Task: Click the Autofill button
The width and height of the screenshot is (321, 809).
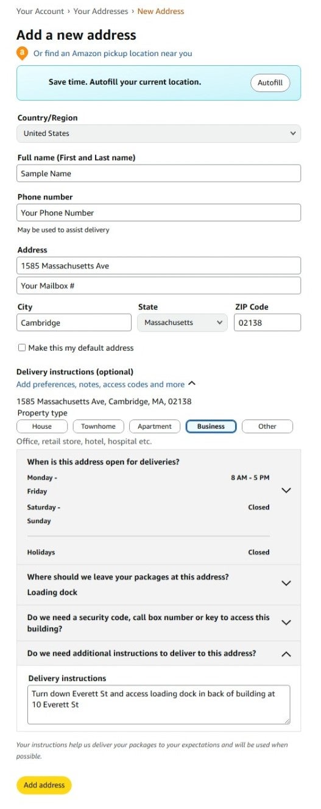Action: click(x=270, y=82)
